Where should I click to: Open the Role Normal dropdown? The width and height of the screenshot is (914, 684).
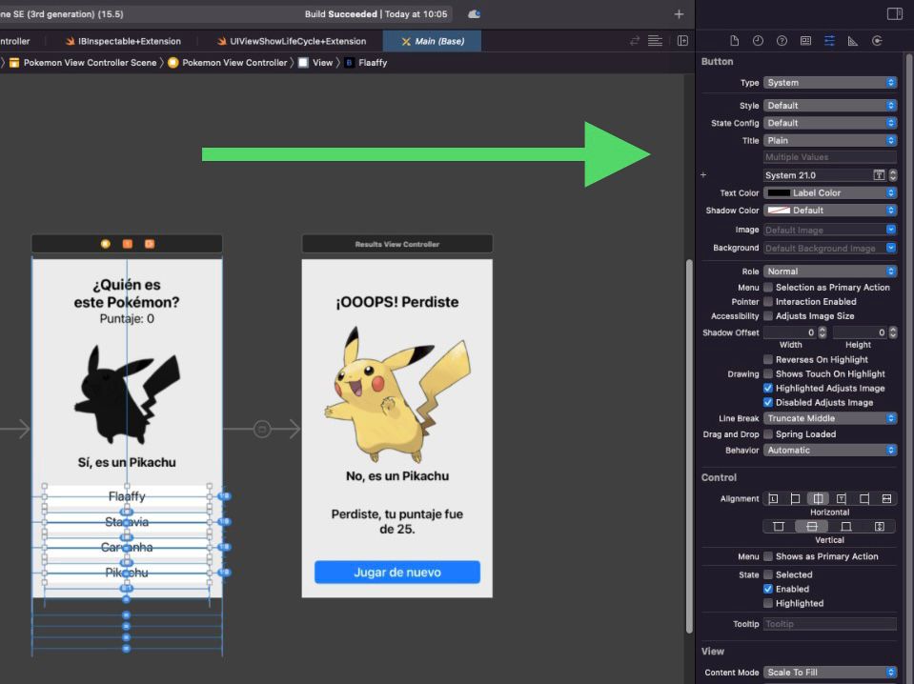[830, 272]
